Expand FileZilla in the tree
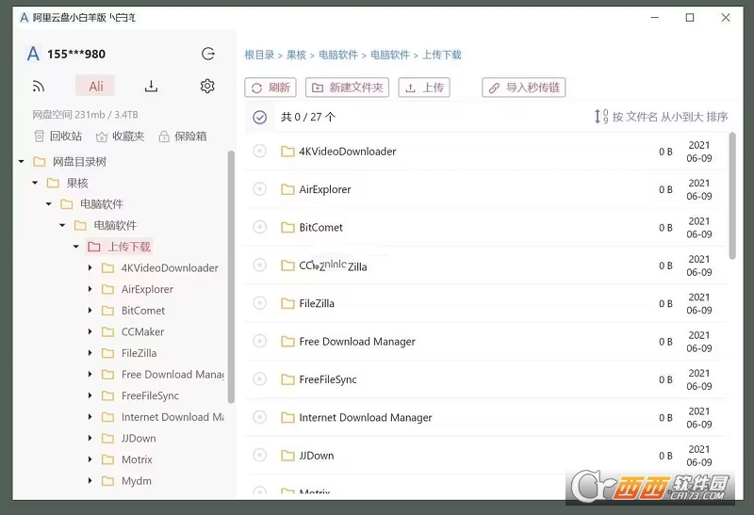The width and height of the screenshot is (754, 515). pyautogui.click(x=90, y=353)
